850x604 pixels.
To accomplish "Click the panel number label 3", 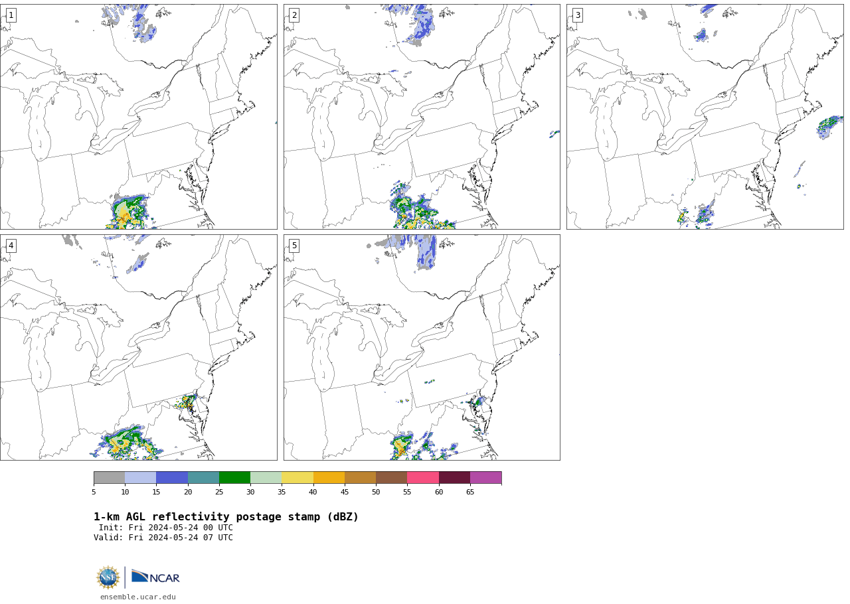I will pos(577,15).
